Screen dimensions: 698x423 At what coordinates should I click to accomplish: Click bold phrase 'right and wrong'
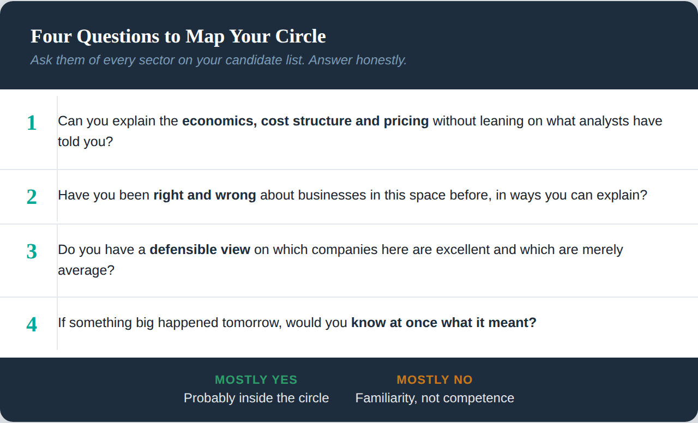pos(204,195)
